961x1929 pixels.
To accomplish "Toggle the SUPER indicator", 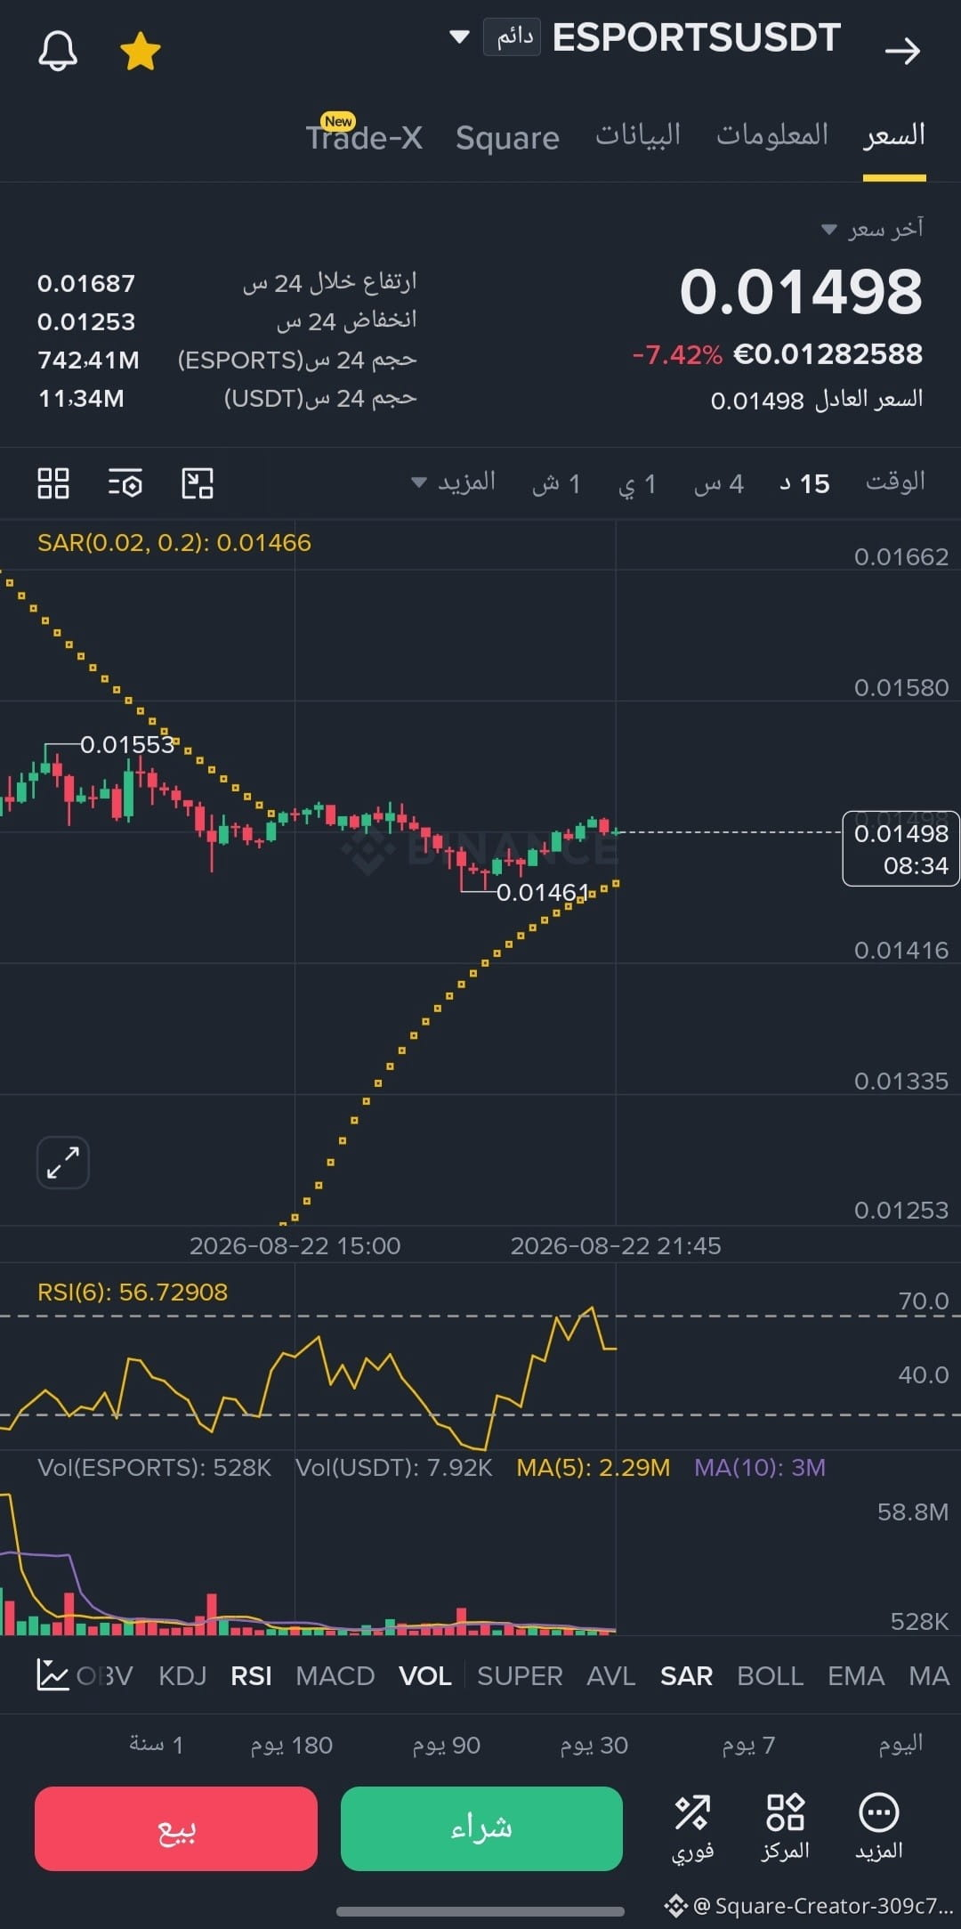I will coord(520,1676).
